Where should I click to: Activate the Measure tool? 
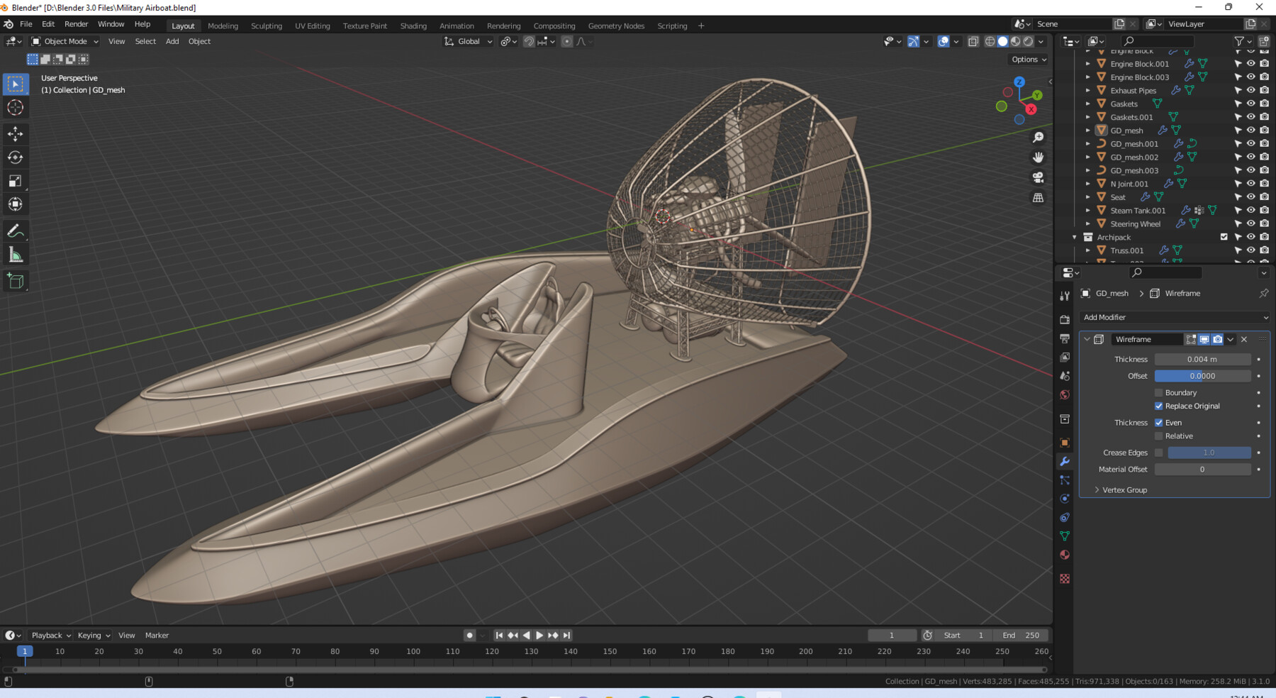click(x=16, y=254)
